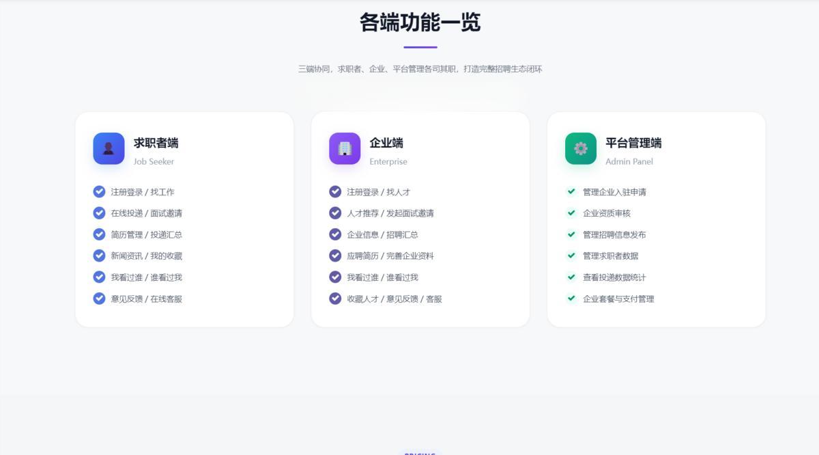Click check icon beside 收藏人才 / 意见反馈 / 客服
Screen dimensions: 819x455
[x=335, y=299]
